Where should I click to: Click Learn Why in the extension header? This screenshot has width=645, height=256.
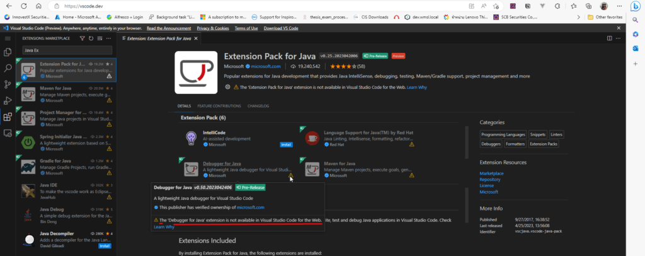pyautogui.click(x=417, y=87)
